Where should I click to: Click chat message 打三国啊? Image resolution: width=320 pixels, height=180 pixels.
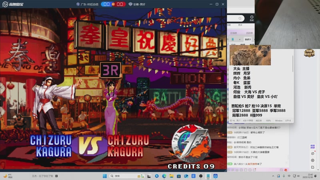click(241, 137)
